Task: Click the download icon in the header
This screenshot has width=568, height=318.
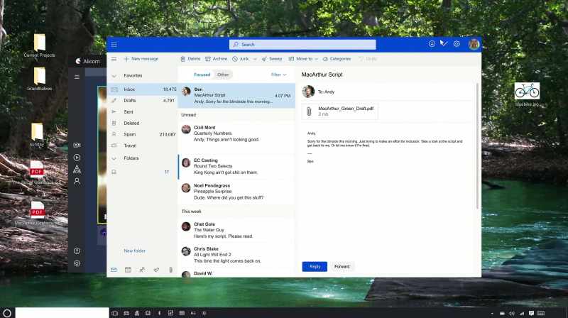Action: pyautogui.click(x=432, y=44)
